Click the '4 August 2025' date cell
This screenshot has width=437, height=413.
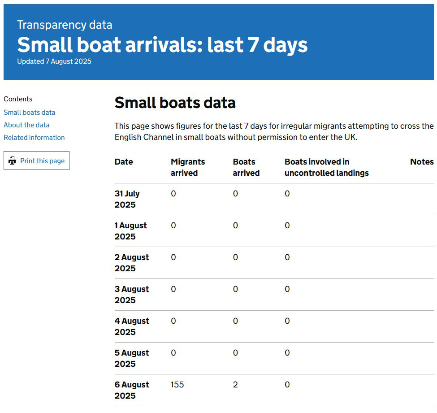pos(131,326)
